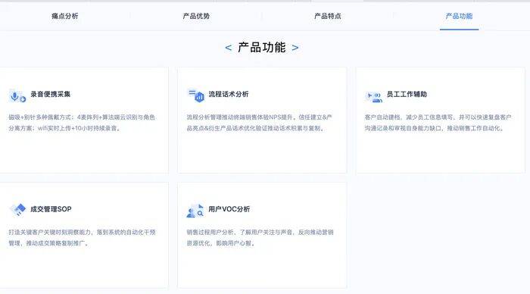Click the 用户VOC分析 card title
Image resolution: width=530 pixels, height=294 pixels.
pos(229,209)
